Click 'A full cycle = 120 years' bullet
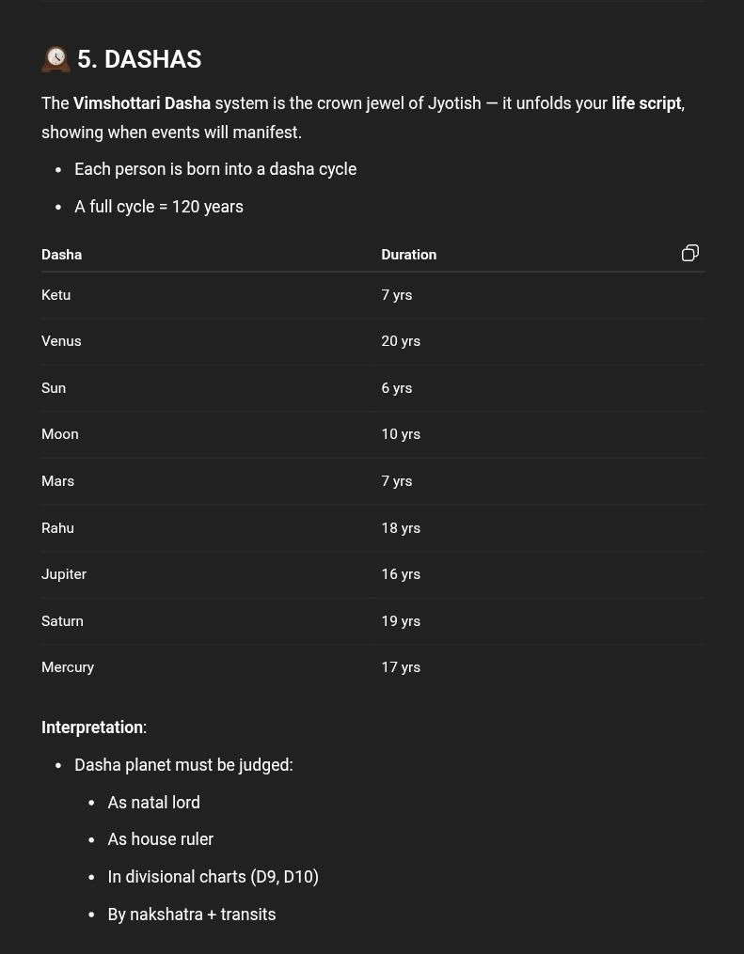 159,207
